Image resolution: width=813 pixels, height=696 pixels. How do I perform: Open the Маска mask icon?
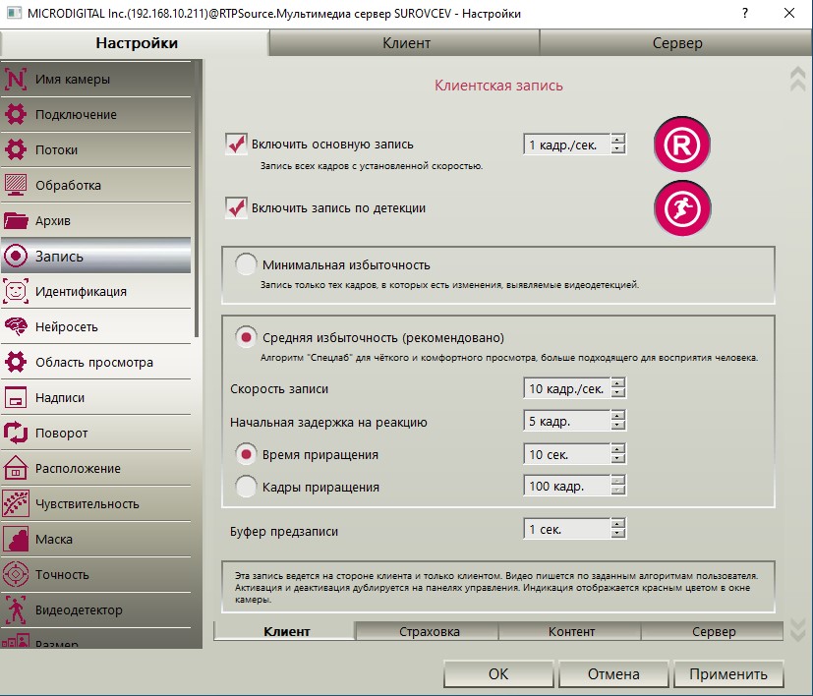pyautogui.click(x=16, y=539)
